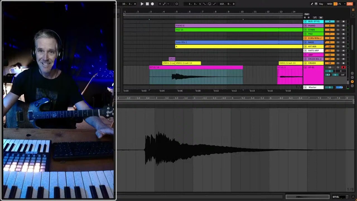Screen dimensions: 357x201
Task: Toggle the Mixer section M button
Action: coord(353,82)
